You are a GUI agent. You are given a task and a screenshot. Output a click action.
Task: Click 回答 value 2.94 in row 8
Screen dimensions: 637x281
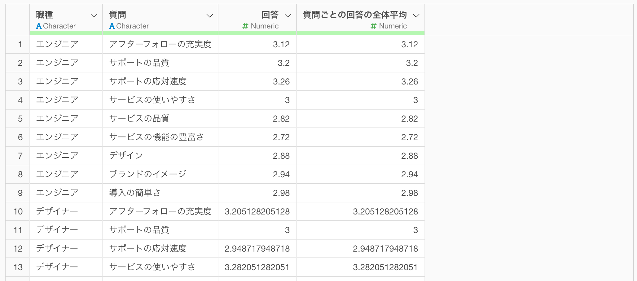click(x=281, y=174)
